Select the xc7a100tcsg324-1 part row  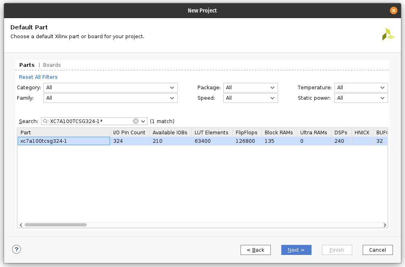pyautogui.click(x=202, y=141)
